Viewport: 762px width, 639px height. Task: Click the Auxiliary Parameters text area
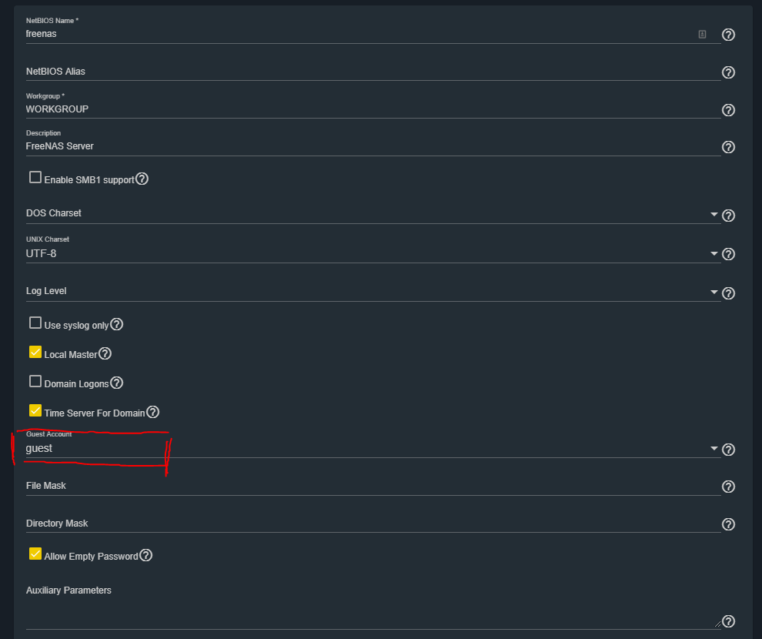point(373,614)
